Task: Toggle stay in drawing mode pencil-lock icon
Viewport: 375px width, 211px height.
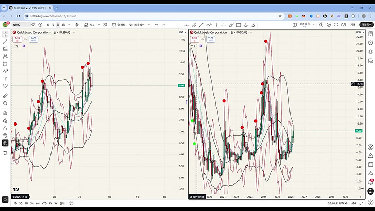Action: click(x=5, y=120)
